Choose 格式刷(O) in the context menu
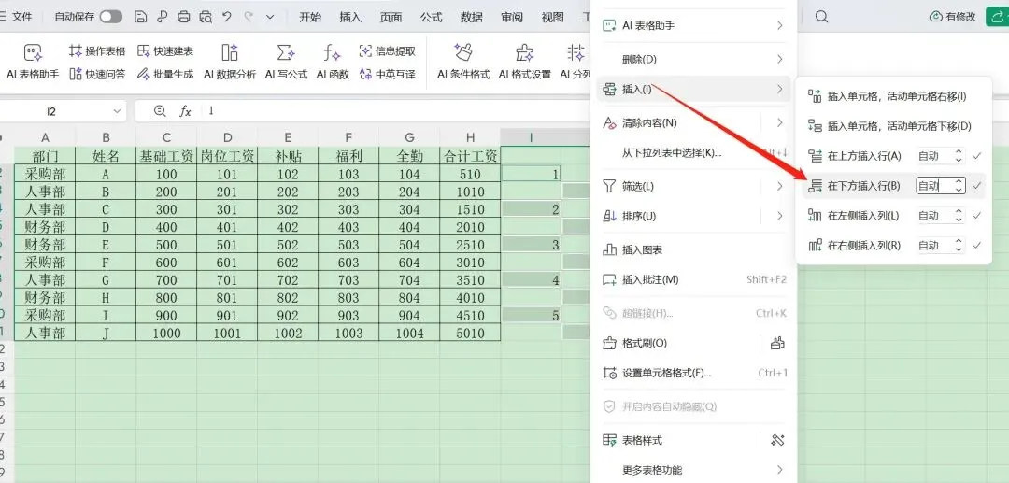This screenshot has width=1009, height=483. pyautogui.click(x=679, y=344)
